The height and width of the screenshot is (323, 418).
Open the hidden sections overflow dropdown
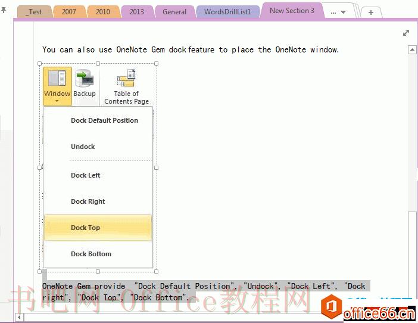point(338,13)
